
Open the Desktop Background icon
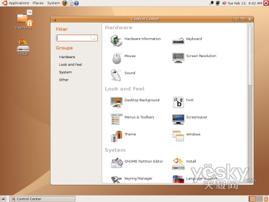116,102
